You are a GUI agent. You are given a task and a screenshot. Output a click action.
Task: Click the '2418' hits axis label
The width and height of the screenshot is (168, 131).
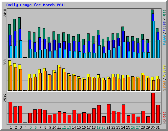point(5,13)
